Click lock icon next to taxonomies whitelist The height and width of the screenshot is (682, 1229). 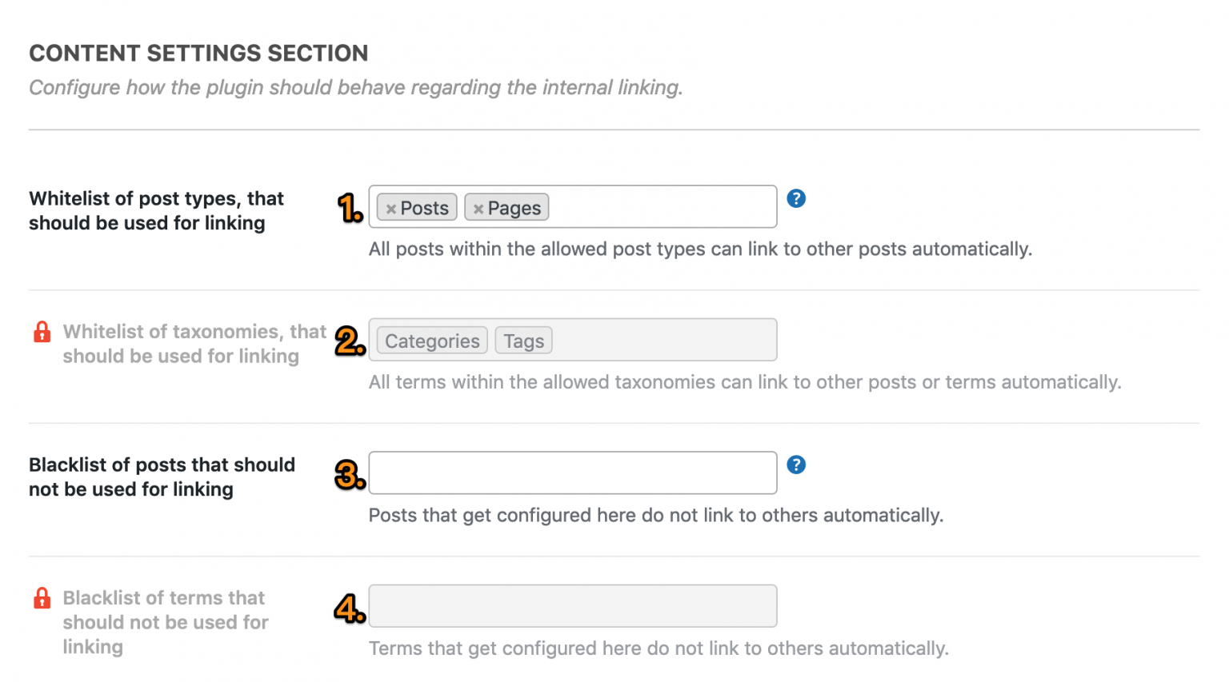point(42,332)
